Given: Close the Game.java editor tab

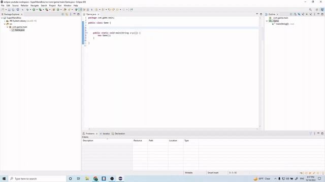Looking at the screenshot, I should (x=99, y=14).
